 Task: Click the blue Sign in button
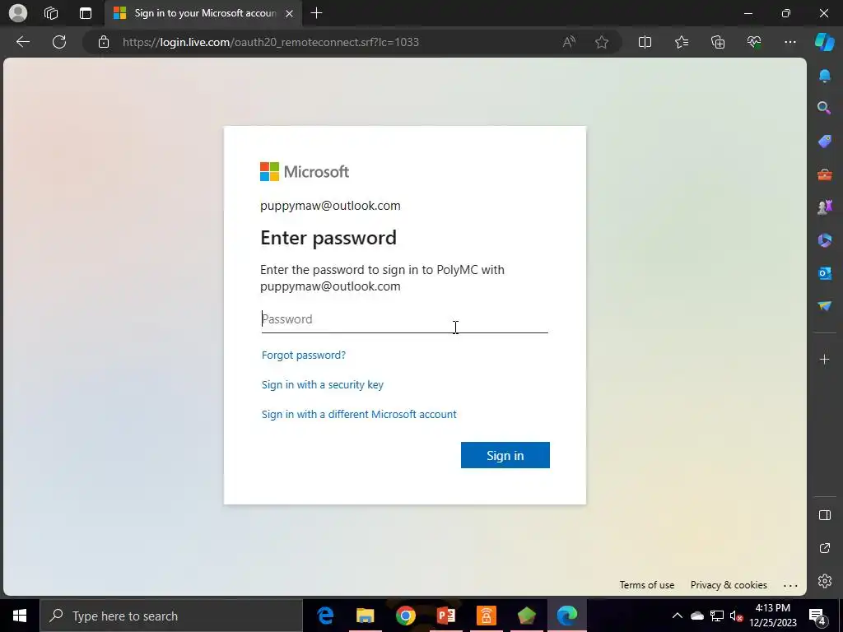(x=505, y=455)
